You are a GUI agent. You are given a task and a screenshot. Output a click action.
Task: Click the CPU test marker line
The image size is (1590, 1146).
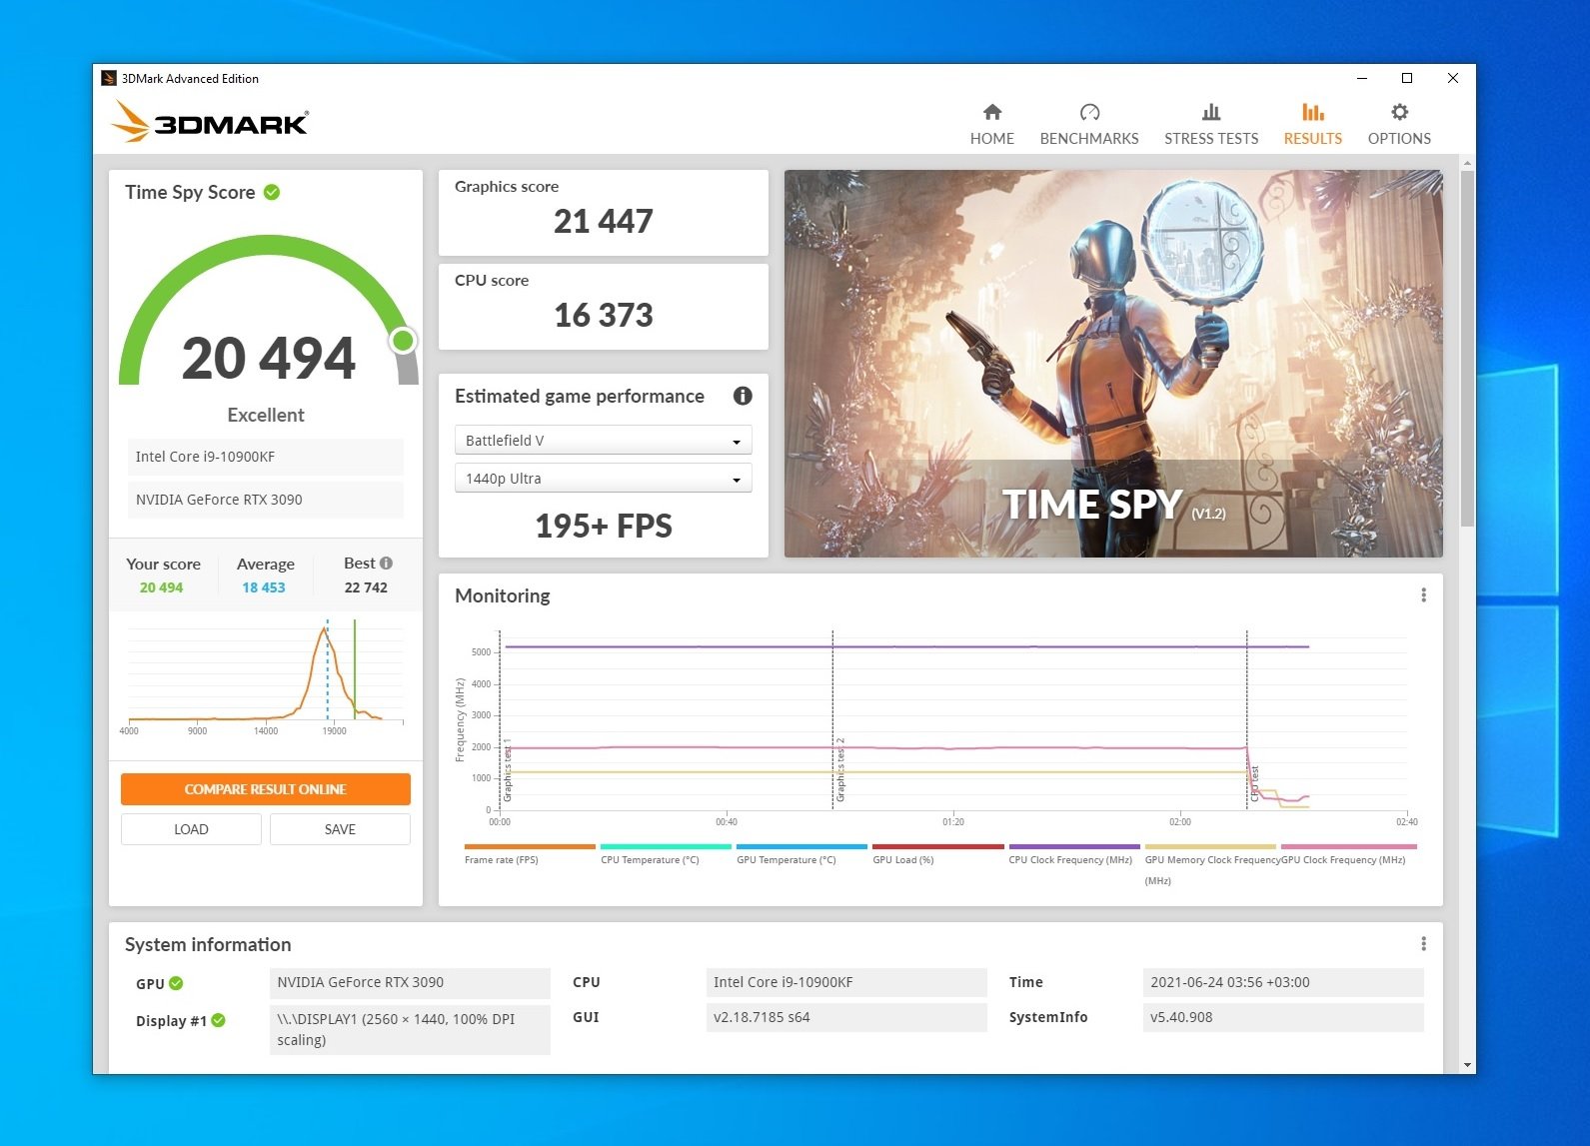[x=1247, y=719]
